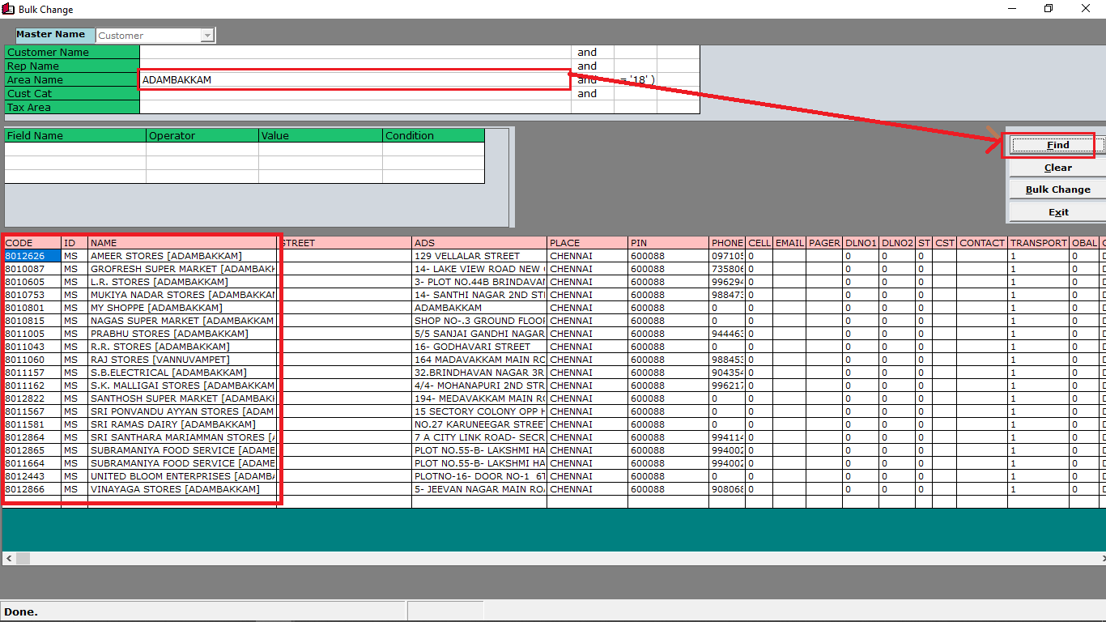Image resolution: width=1106 pixels, height=622 pixels.
Task: Click code cell 8012865
Action: (32, 450)
